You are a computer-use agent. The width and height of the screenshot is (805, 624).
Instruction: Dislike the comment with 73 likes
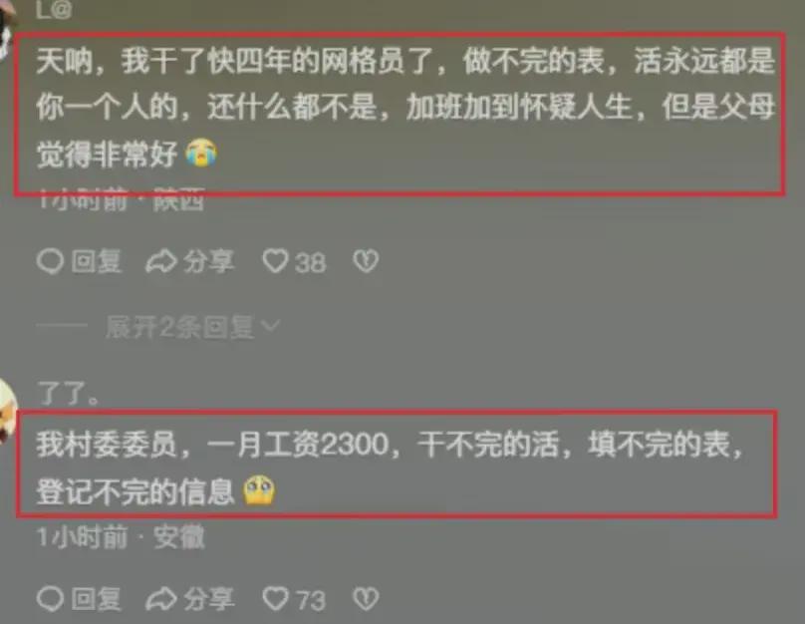pyautogui.click(x=366, y=599)
